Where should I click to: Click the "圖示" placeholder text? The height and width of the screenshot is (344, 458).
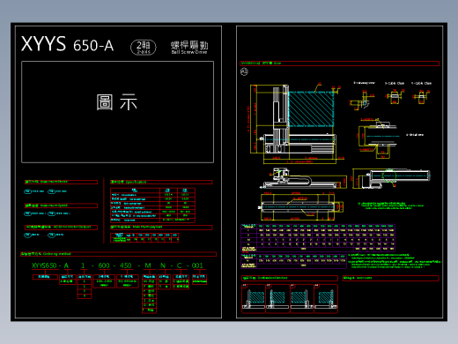click(117, 102)
